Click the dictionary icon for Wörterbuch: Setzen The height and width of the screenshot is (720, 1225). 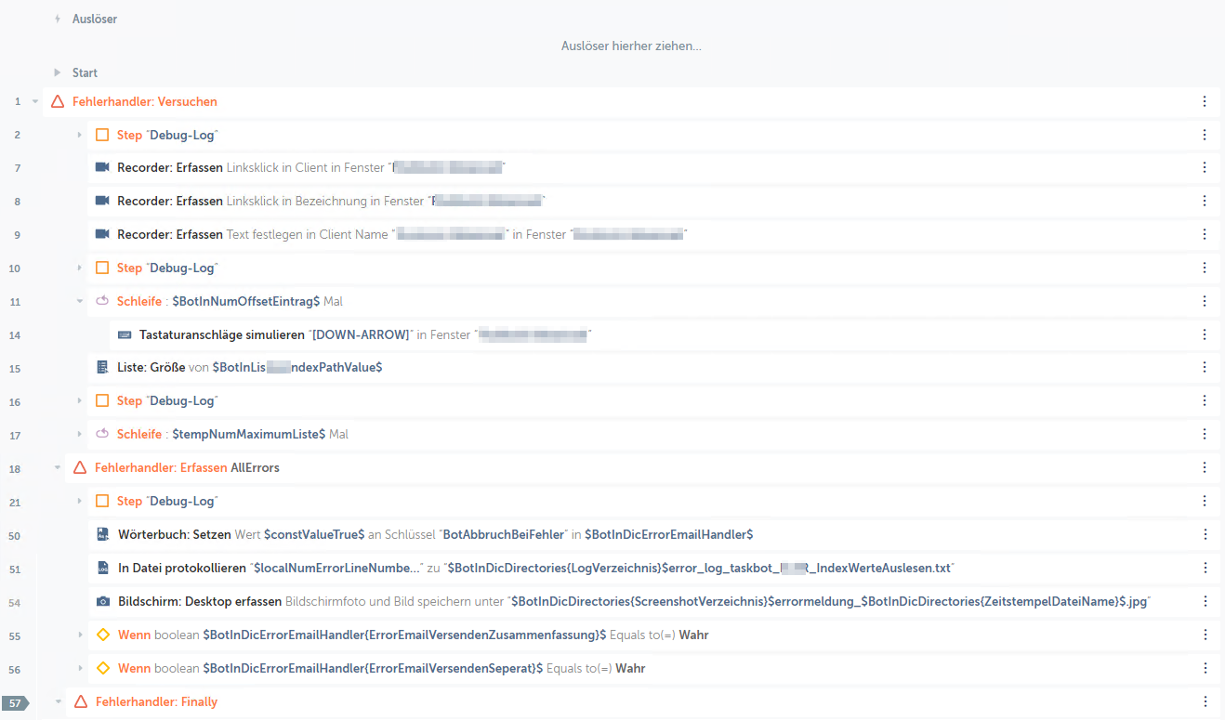103,534
